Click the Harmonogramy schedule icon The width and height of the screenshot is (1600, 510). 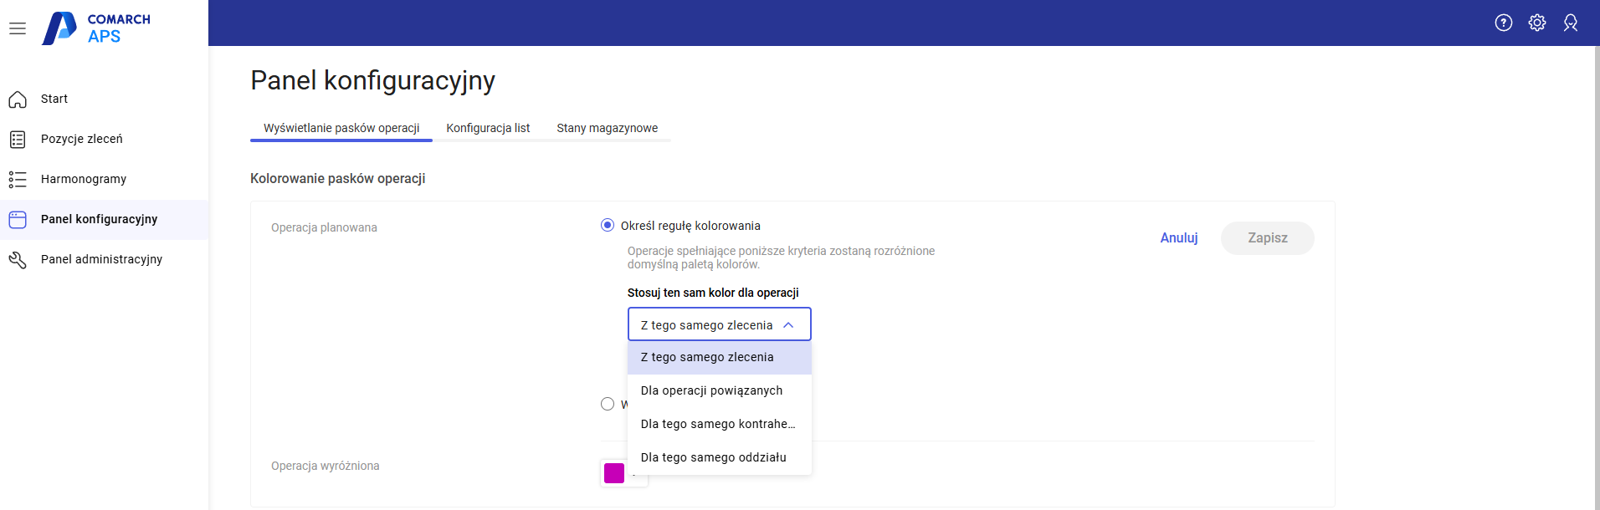[x=18, y=180]
